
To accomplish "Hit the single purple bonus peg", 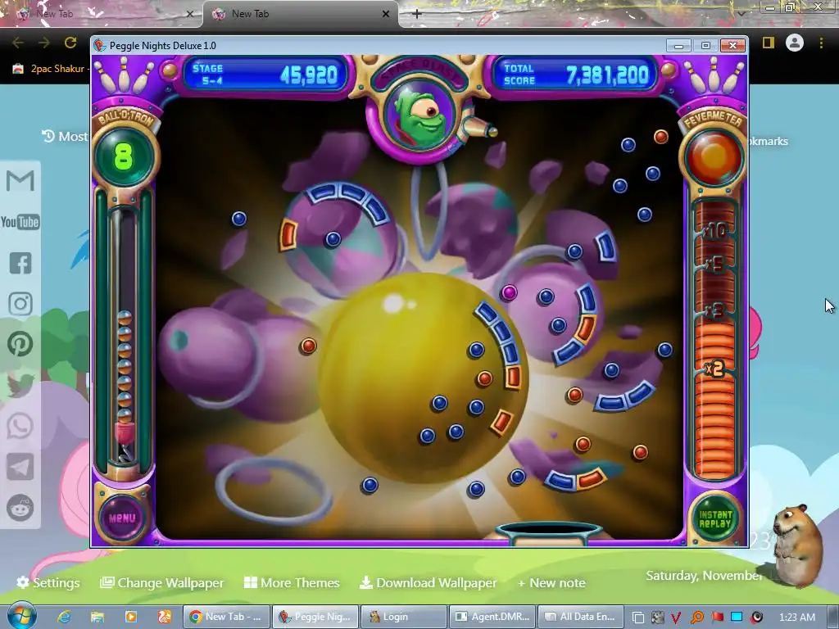I will click(509, 292).
